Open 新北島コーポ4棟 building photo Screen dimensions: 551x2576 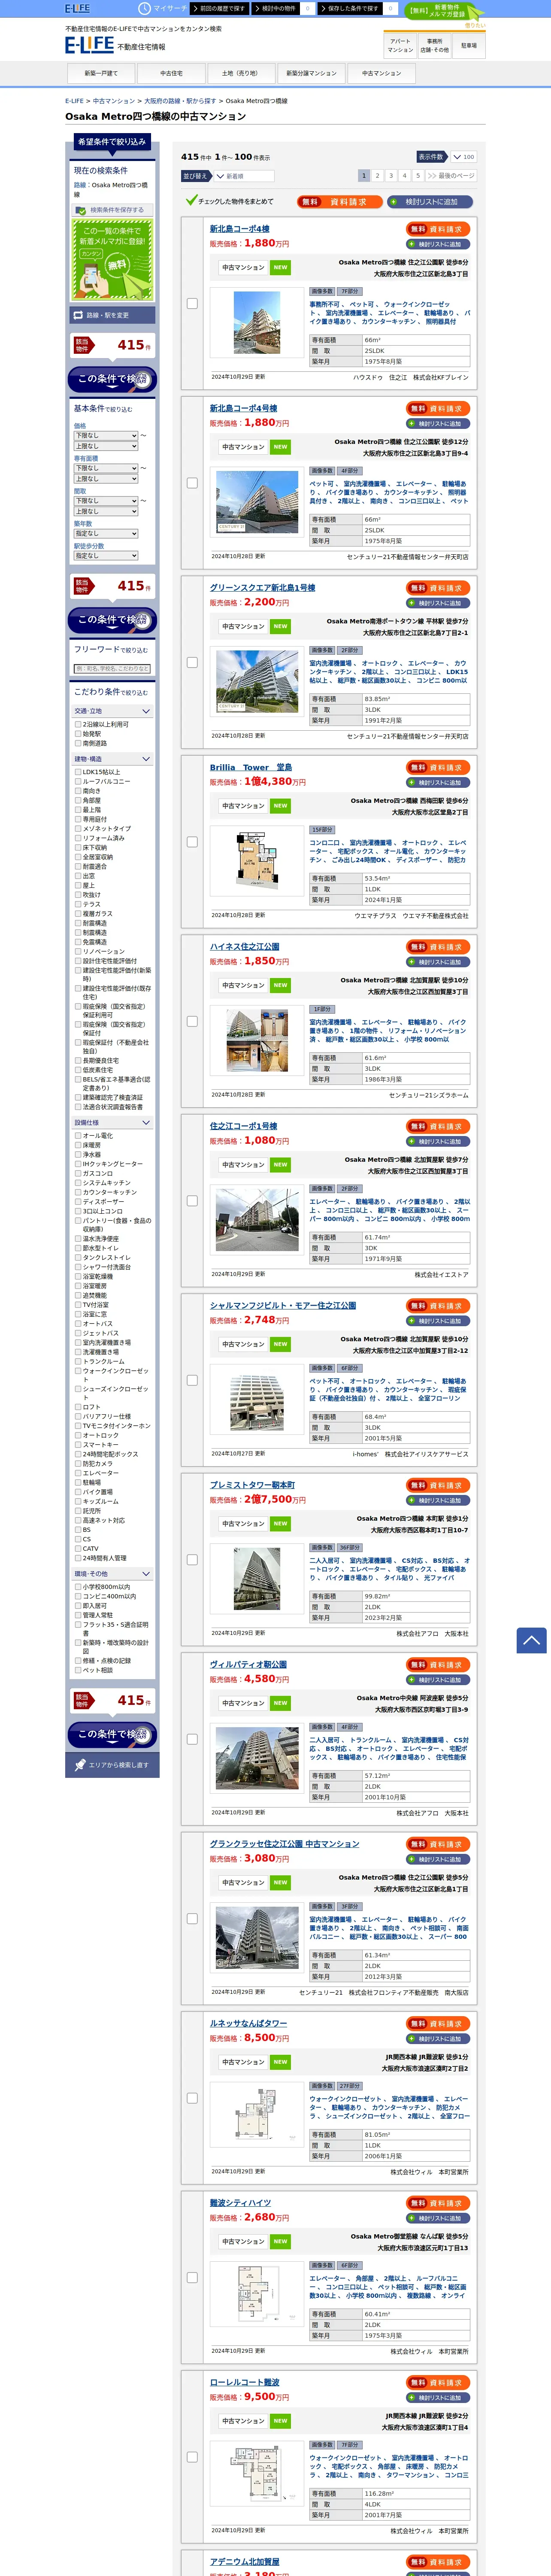(x=257, y=322)
